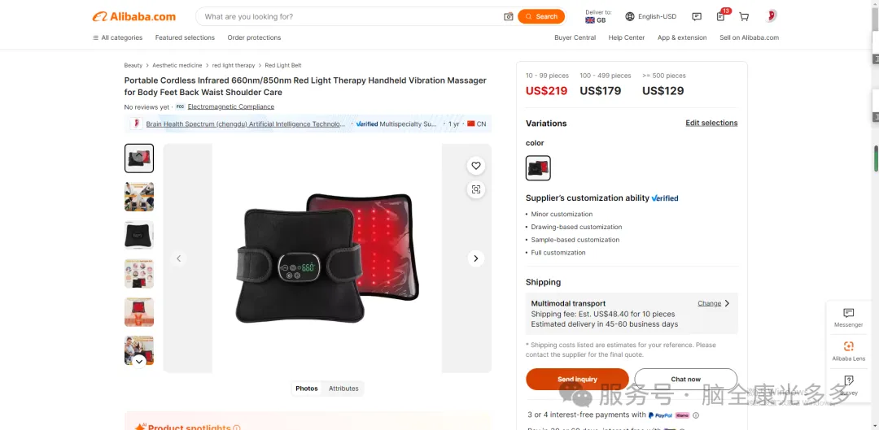Image resolution: width=879 pixels, height=430 pixels.
Task: Select the black and red color variation
Action: pos(538,168)
